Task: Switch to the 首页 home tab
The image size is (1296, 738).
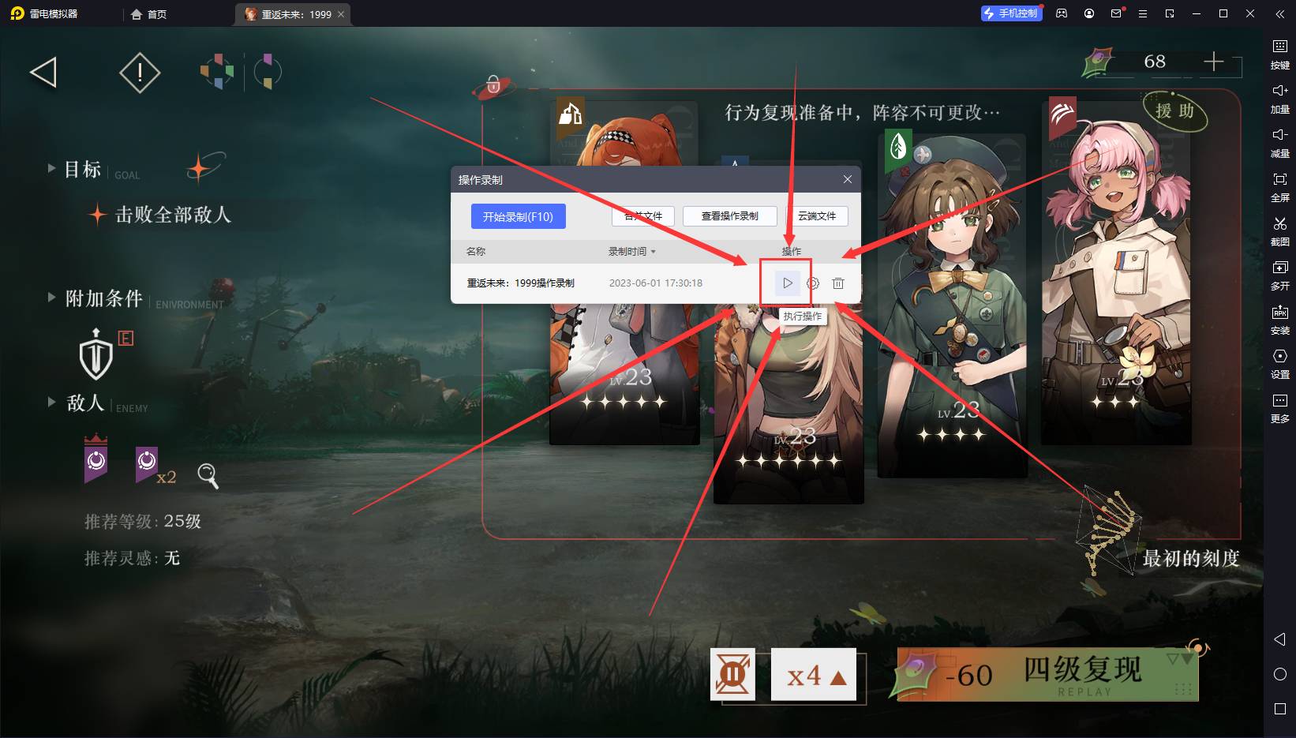Action: click(x=149, y=14)
